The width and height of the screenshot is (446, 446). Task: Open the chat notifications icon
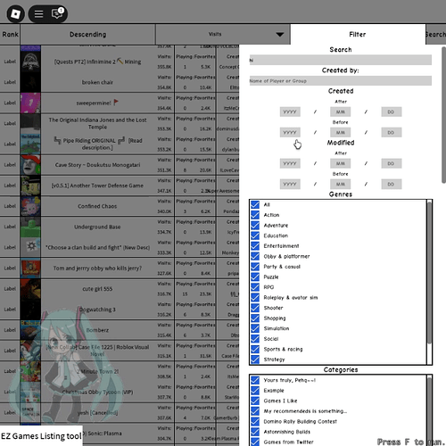(x=57, y=13)
